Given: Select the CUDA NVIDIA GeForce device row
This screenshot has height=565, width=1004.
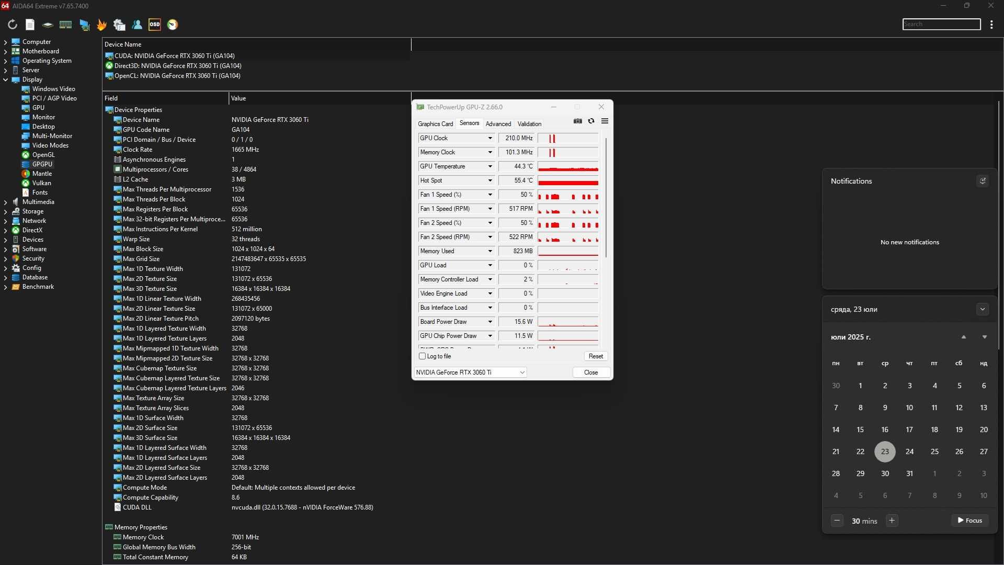Looking at the screenshot, I should 175,56.
